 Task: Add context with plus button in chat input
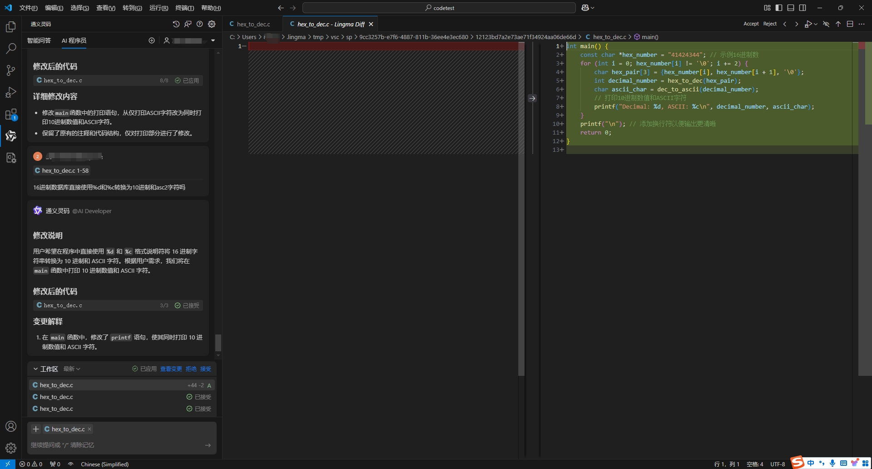pyautogui.click(x=36, y=429)
